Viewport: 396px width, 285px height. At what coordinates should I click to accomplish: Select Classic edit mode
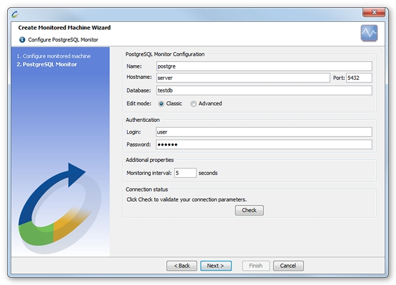(x=161, y=104)
